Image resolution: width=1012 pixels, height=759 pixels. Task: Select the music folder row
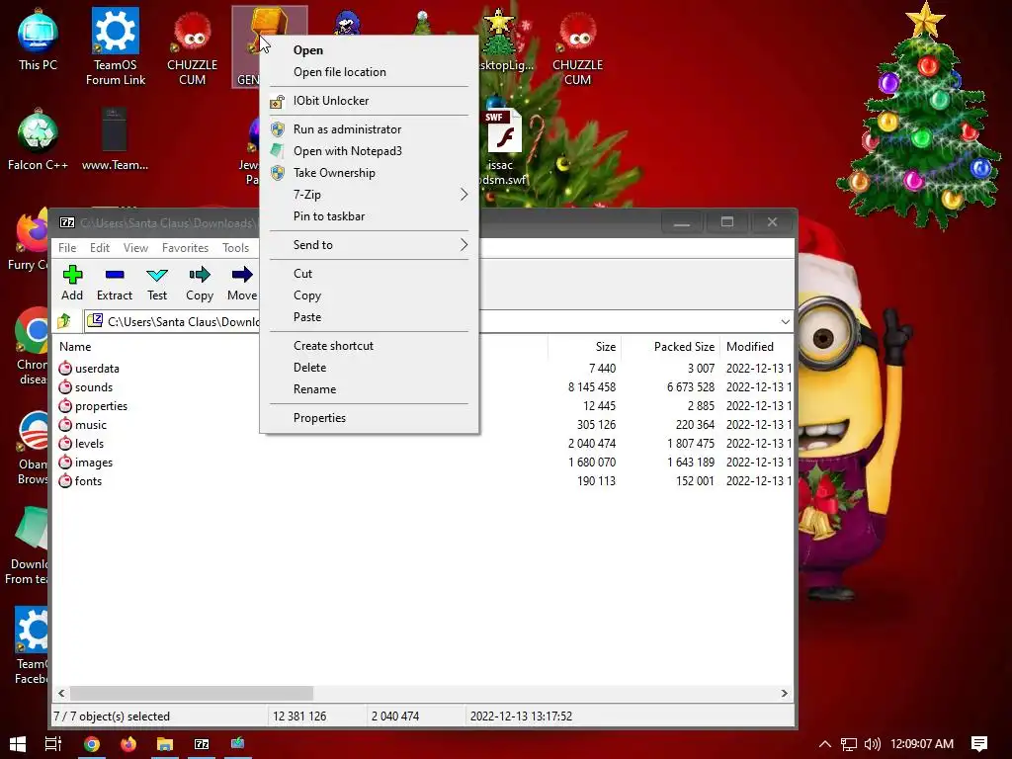click(x=423, y=425)
